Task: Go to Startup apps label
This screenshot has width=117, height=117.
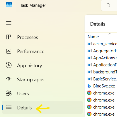Action: (31, 80)
